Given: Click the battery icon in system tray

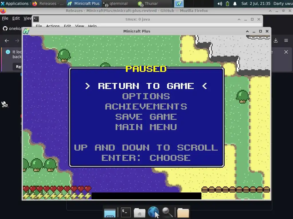Looking at the screenshot, I should click(227, 3).
